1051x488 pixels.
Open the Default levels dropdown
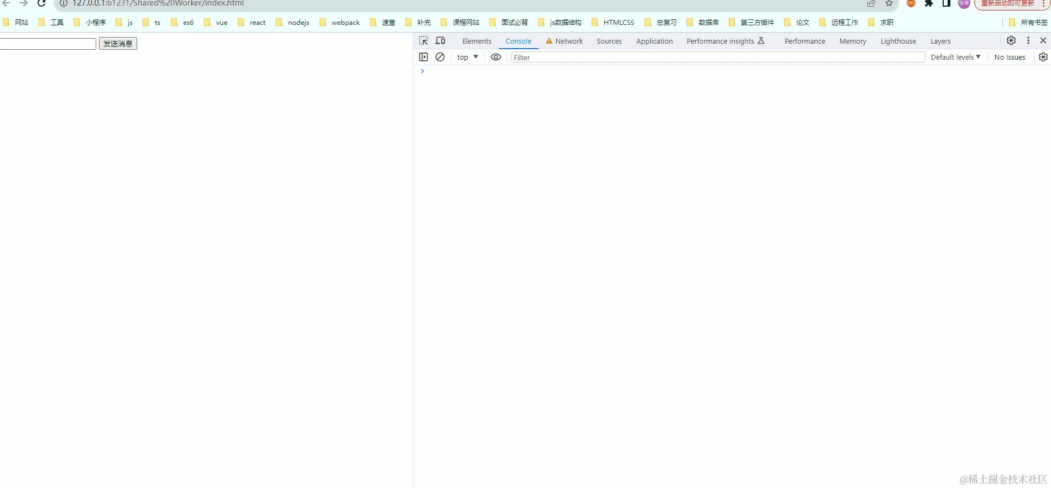coord(955,57)
